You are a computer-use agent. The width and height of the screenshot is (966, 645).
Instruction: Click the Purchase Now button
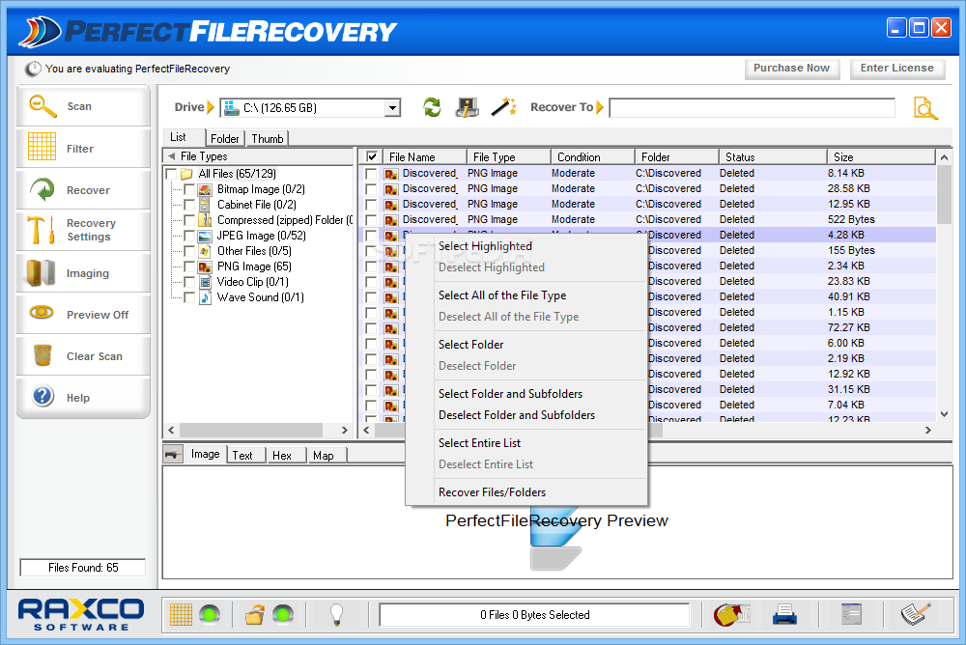coord(792,68)
